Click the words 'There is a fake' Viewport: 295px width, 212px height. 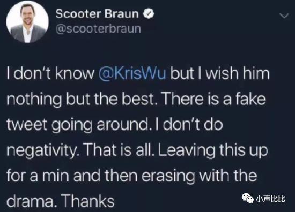click(x=214, y=99)
